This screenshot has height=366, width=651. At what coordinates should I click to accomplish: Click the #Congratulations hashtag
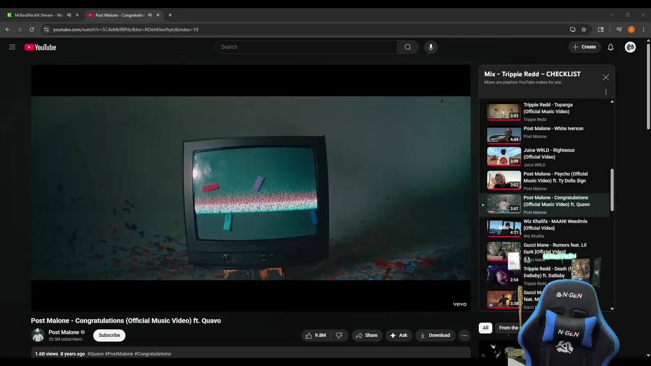pyautogui.click(x=153, y=354)
